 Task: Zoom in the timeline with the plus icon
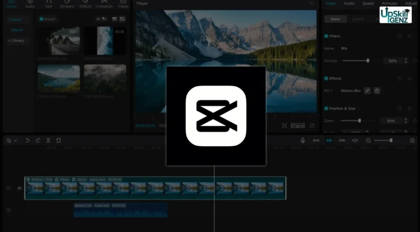point(412,141)
